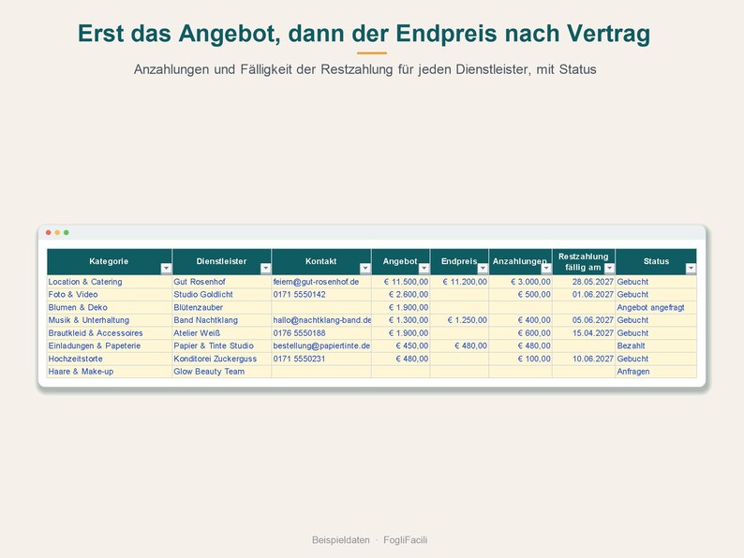Select the cell 'Einladungen & Papeterie'

click(x=110, y=345)
